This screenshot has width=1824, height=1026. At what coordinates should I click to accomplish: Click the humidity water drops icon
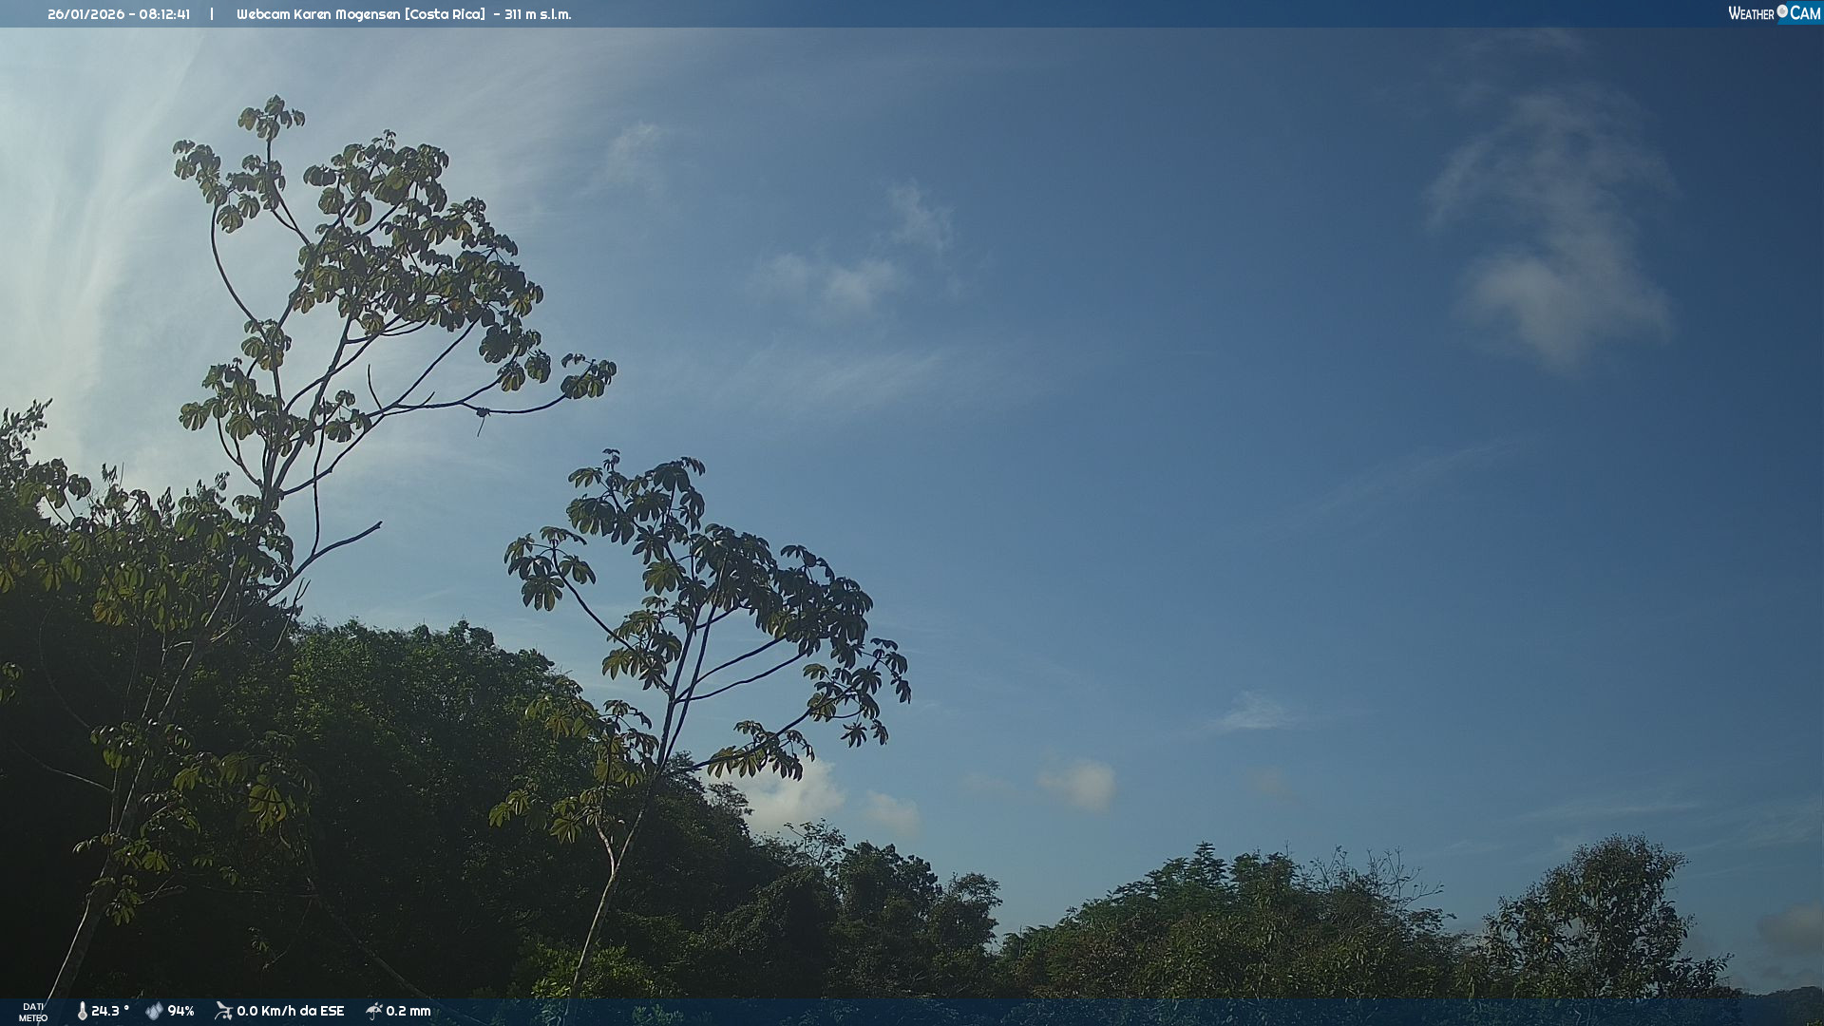pyautogui.click(x=154, y=1011)
